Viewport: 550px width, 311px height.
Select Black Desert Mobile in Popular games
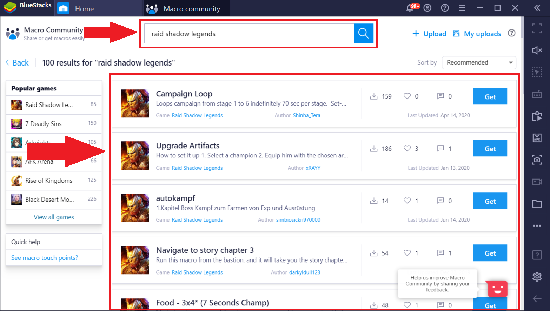click(54, 200)
